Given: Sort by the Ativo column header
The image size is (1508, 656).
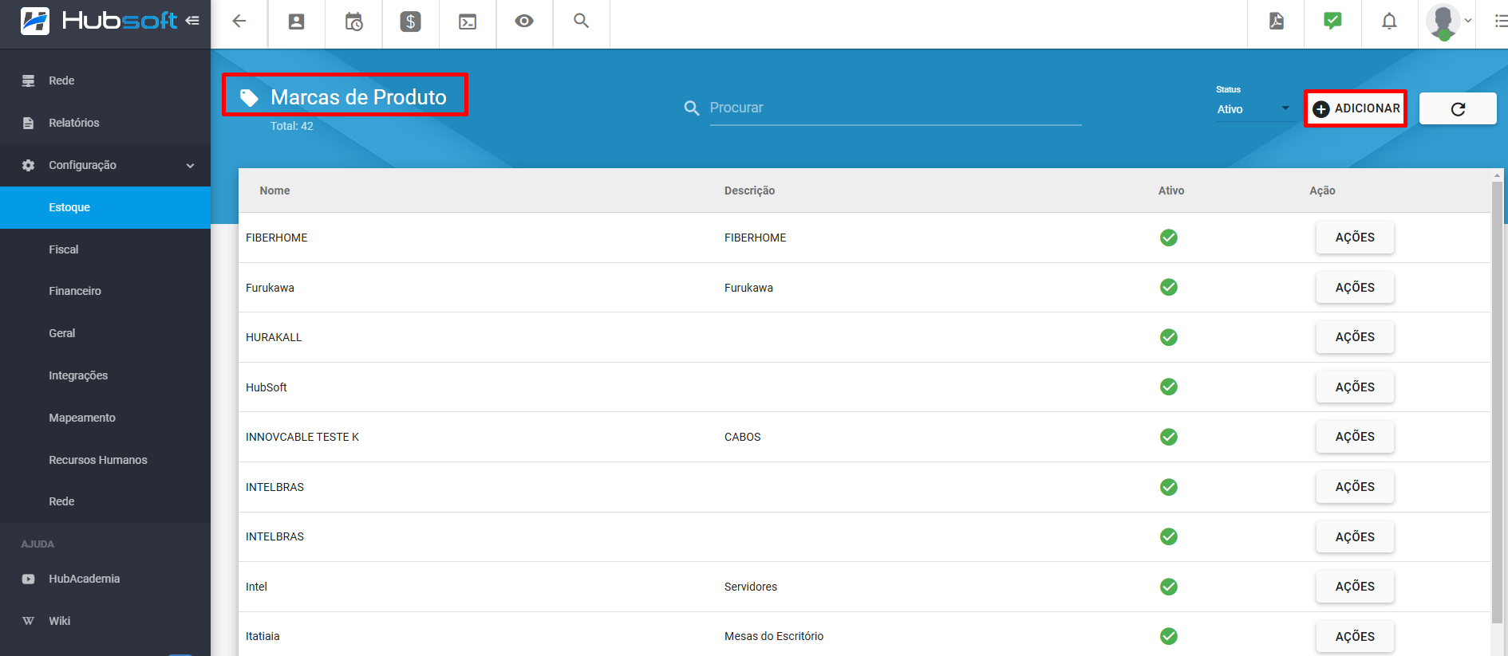Looking at the screenshot, I should [1170, 191].
